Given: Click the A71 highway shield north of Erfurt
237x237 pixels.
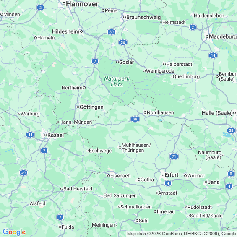Looking at the screenshot, I should coord(174,156).
